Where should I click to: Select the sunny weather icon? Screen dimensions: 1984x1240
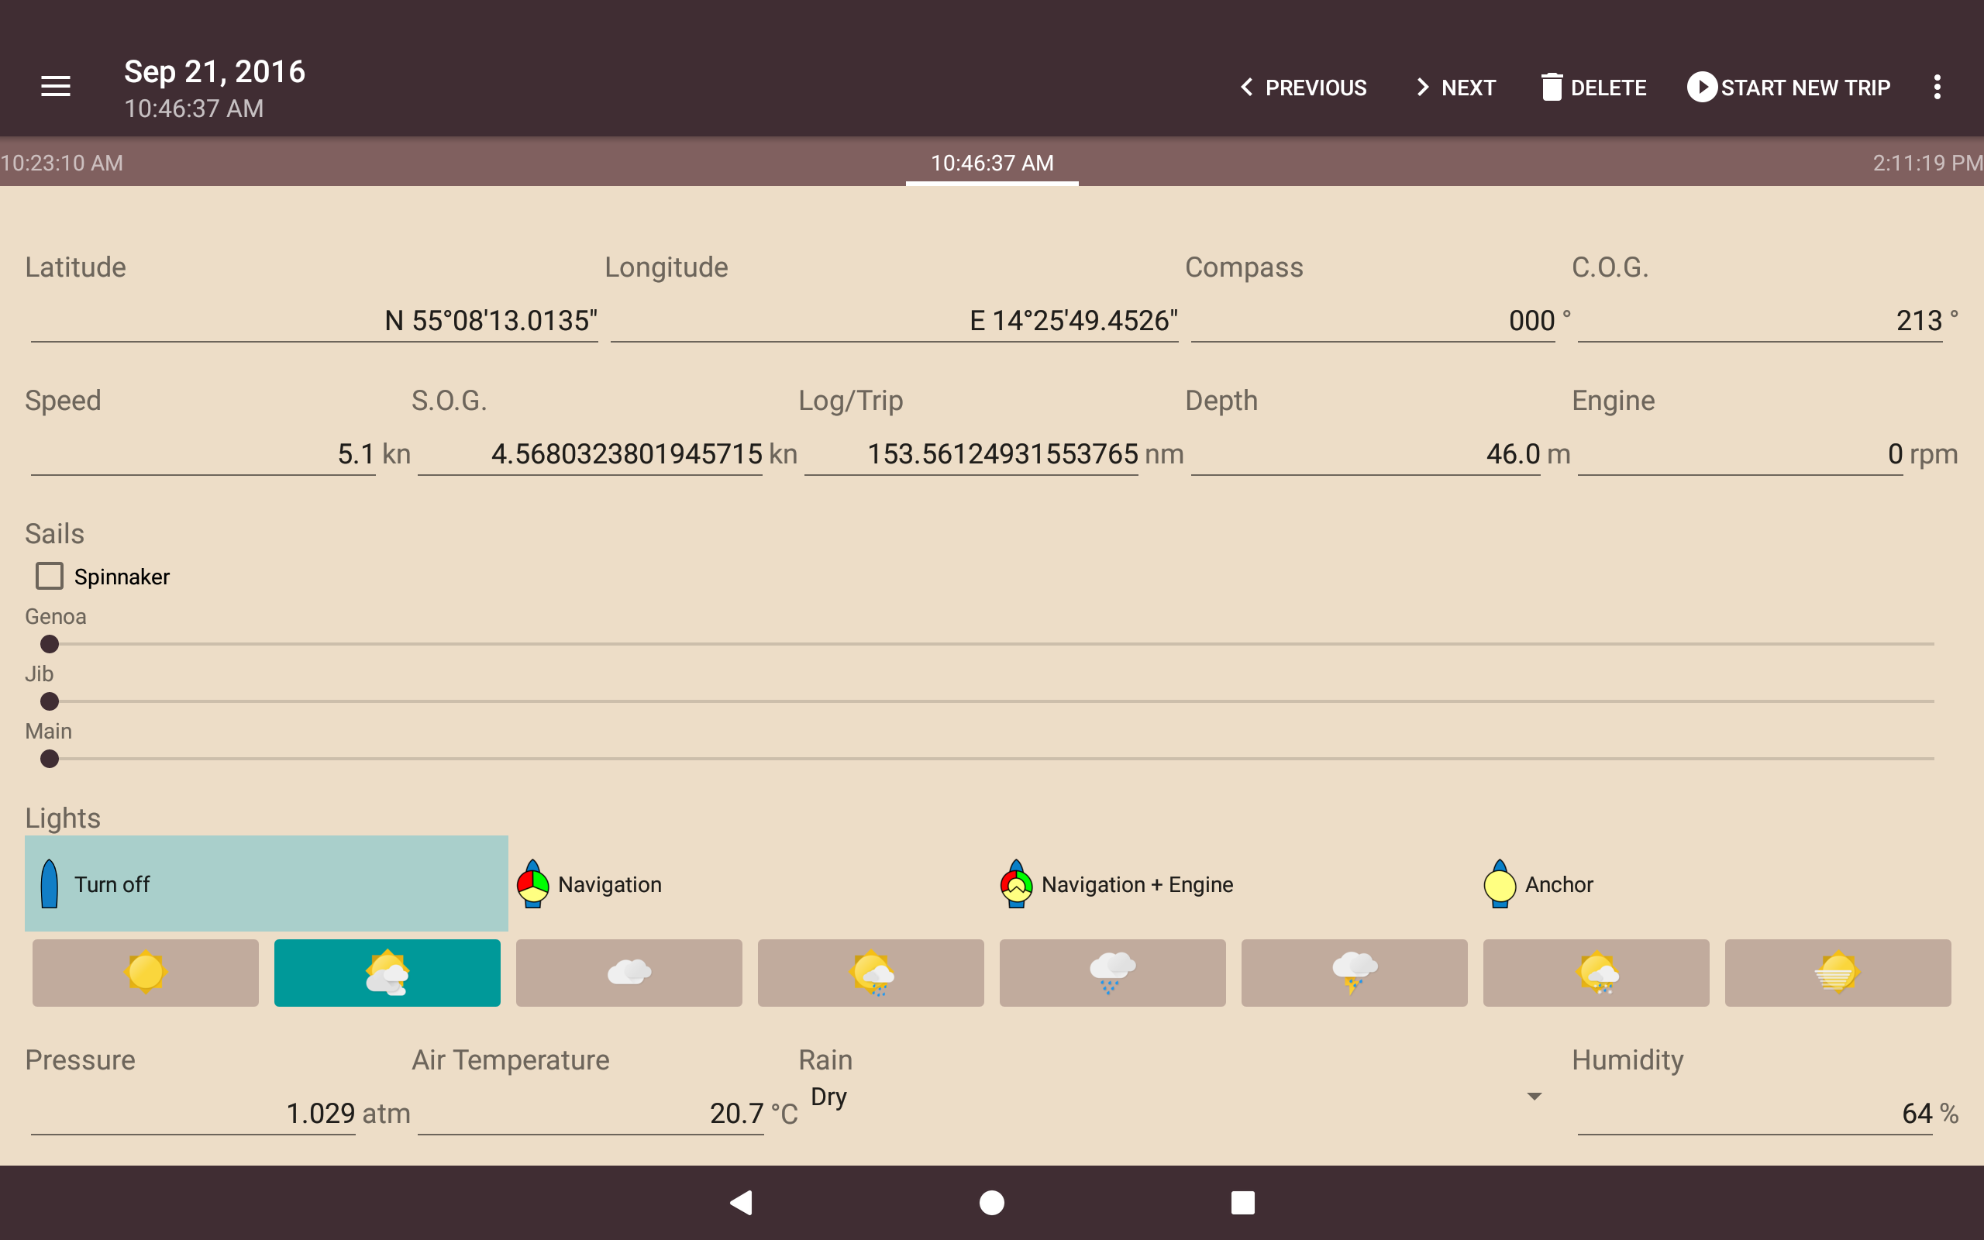tap(145, 973)
